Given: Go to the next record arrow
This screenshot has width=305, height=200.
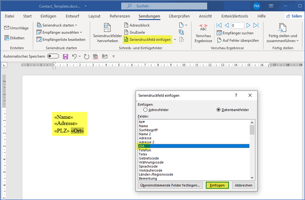Looking at the screenshot, I should click(x=249, y=25).
